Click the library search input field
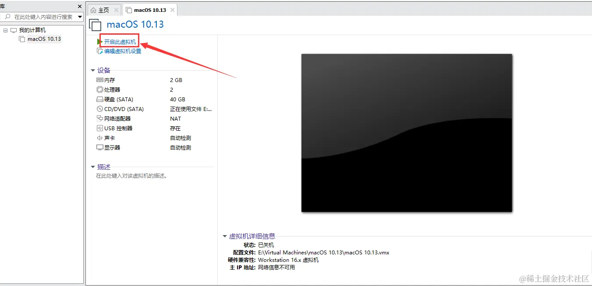592x286 pixels. pos(39,17)
